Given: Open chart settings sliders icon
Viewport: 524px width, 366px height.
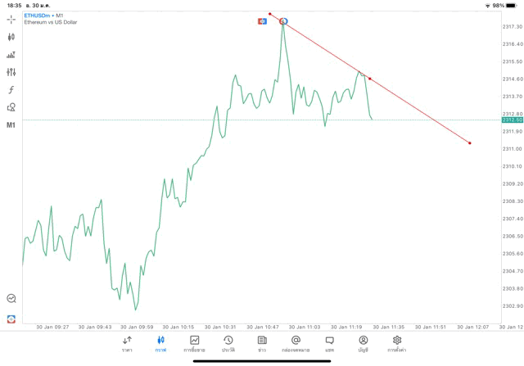Looking at the screenshot, I should point(11,72).
